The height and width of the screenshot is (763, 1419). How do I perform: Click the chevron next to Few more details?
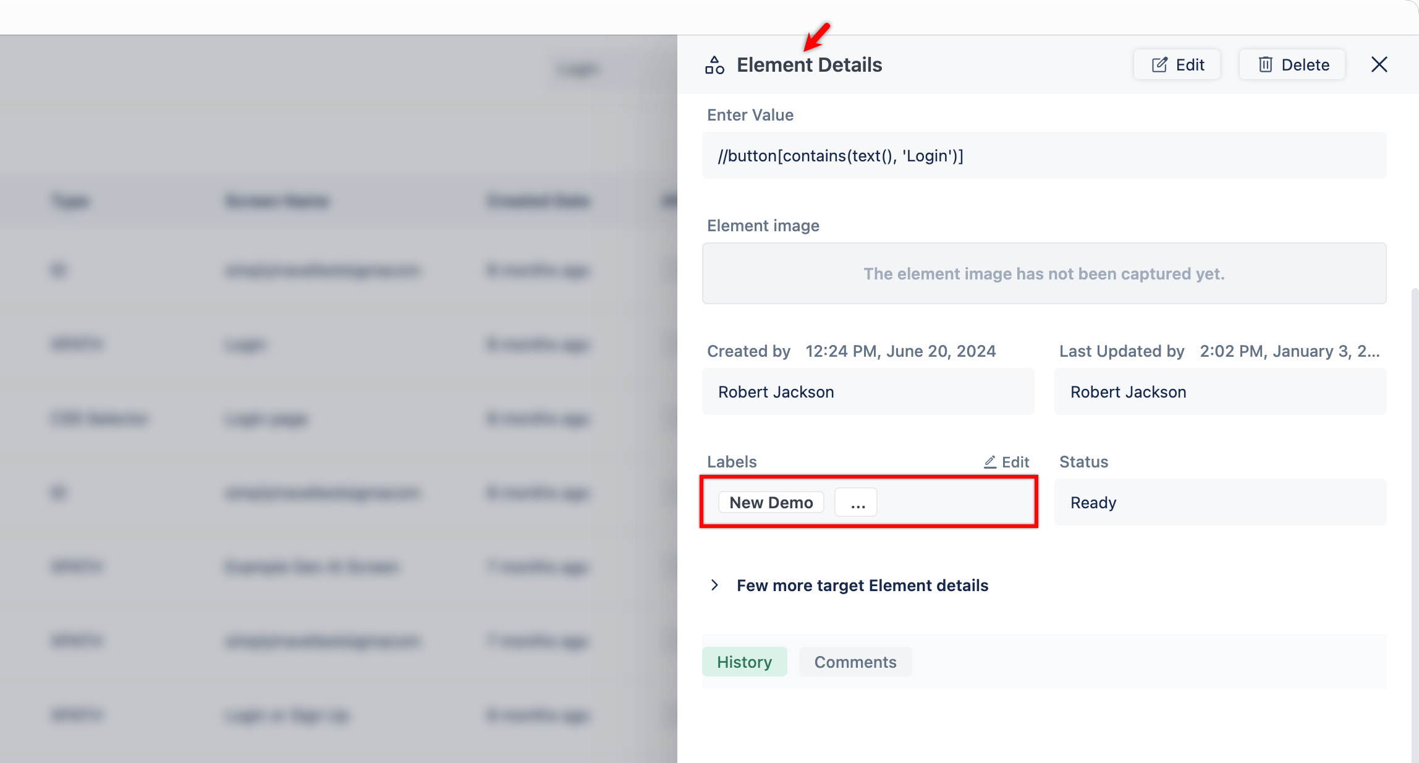[x=715, y=585]
